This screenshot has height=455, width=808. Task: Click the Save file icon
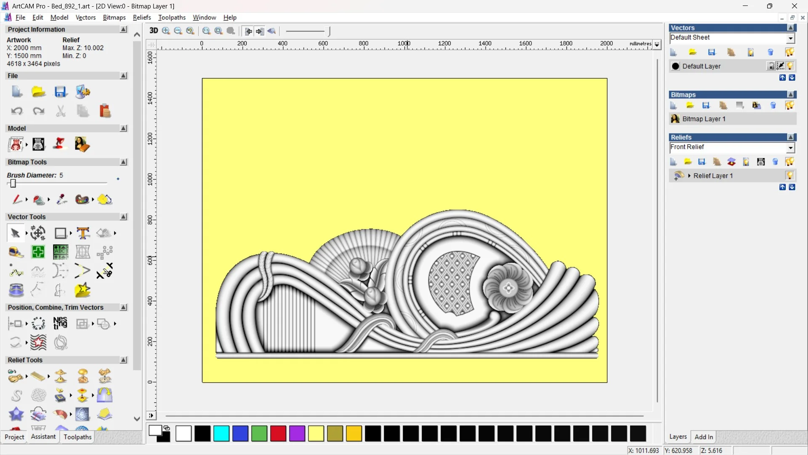61,92
